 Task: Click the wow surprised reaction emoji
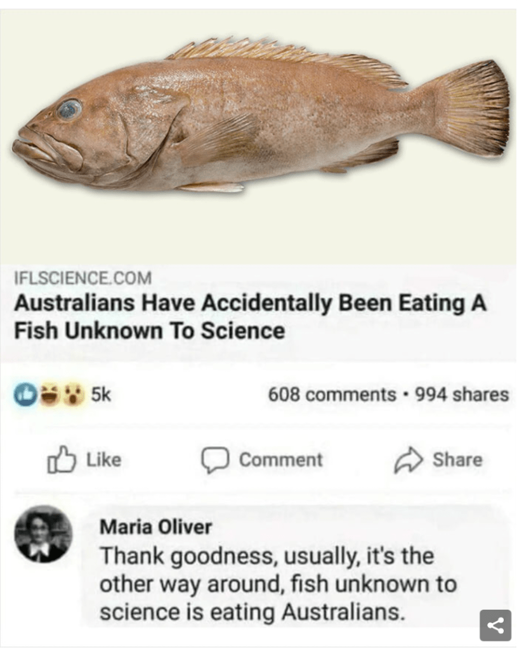point(74,394)
